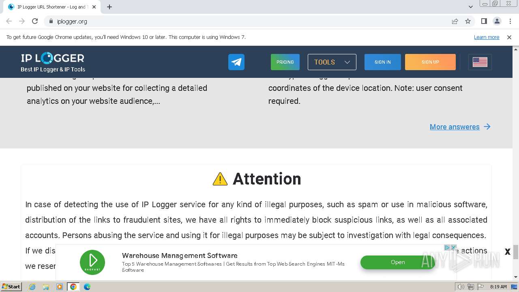Open the US flag language selector

480,62
